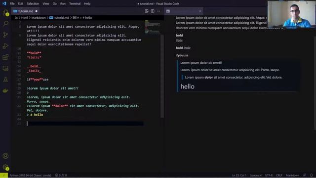Screen dimensions: 316x178
Task: Change UTF-8 file encoding
Action: click(269, 175)
